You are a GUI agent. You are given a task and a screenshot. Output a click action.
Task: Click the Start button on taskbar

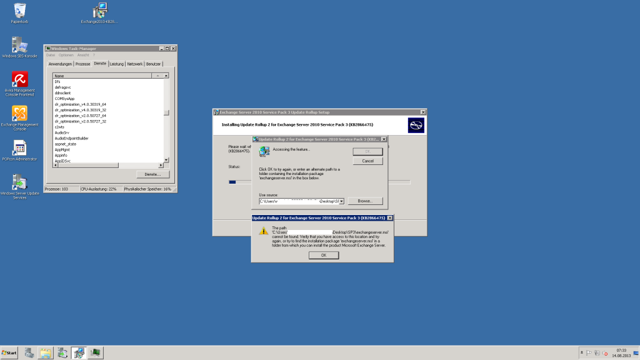[9, 352]
